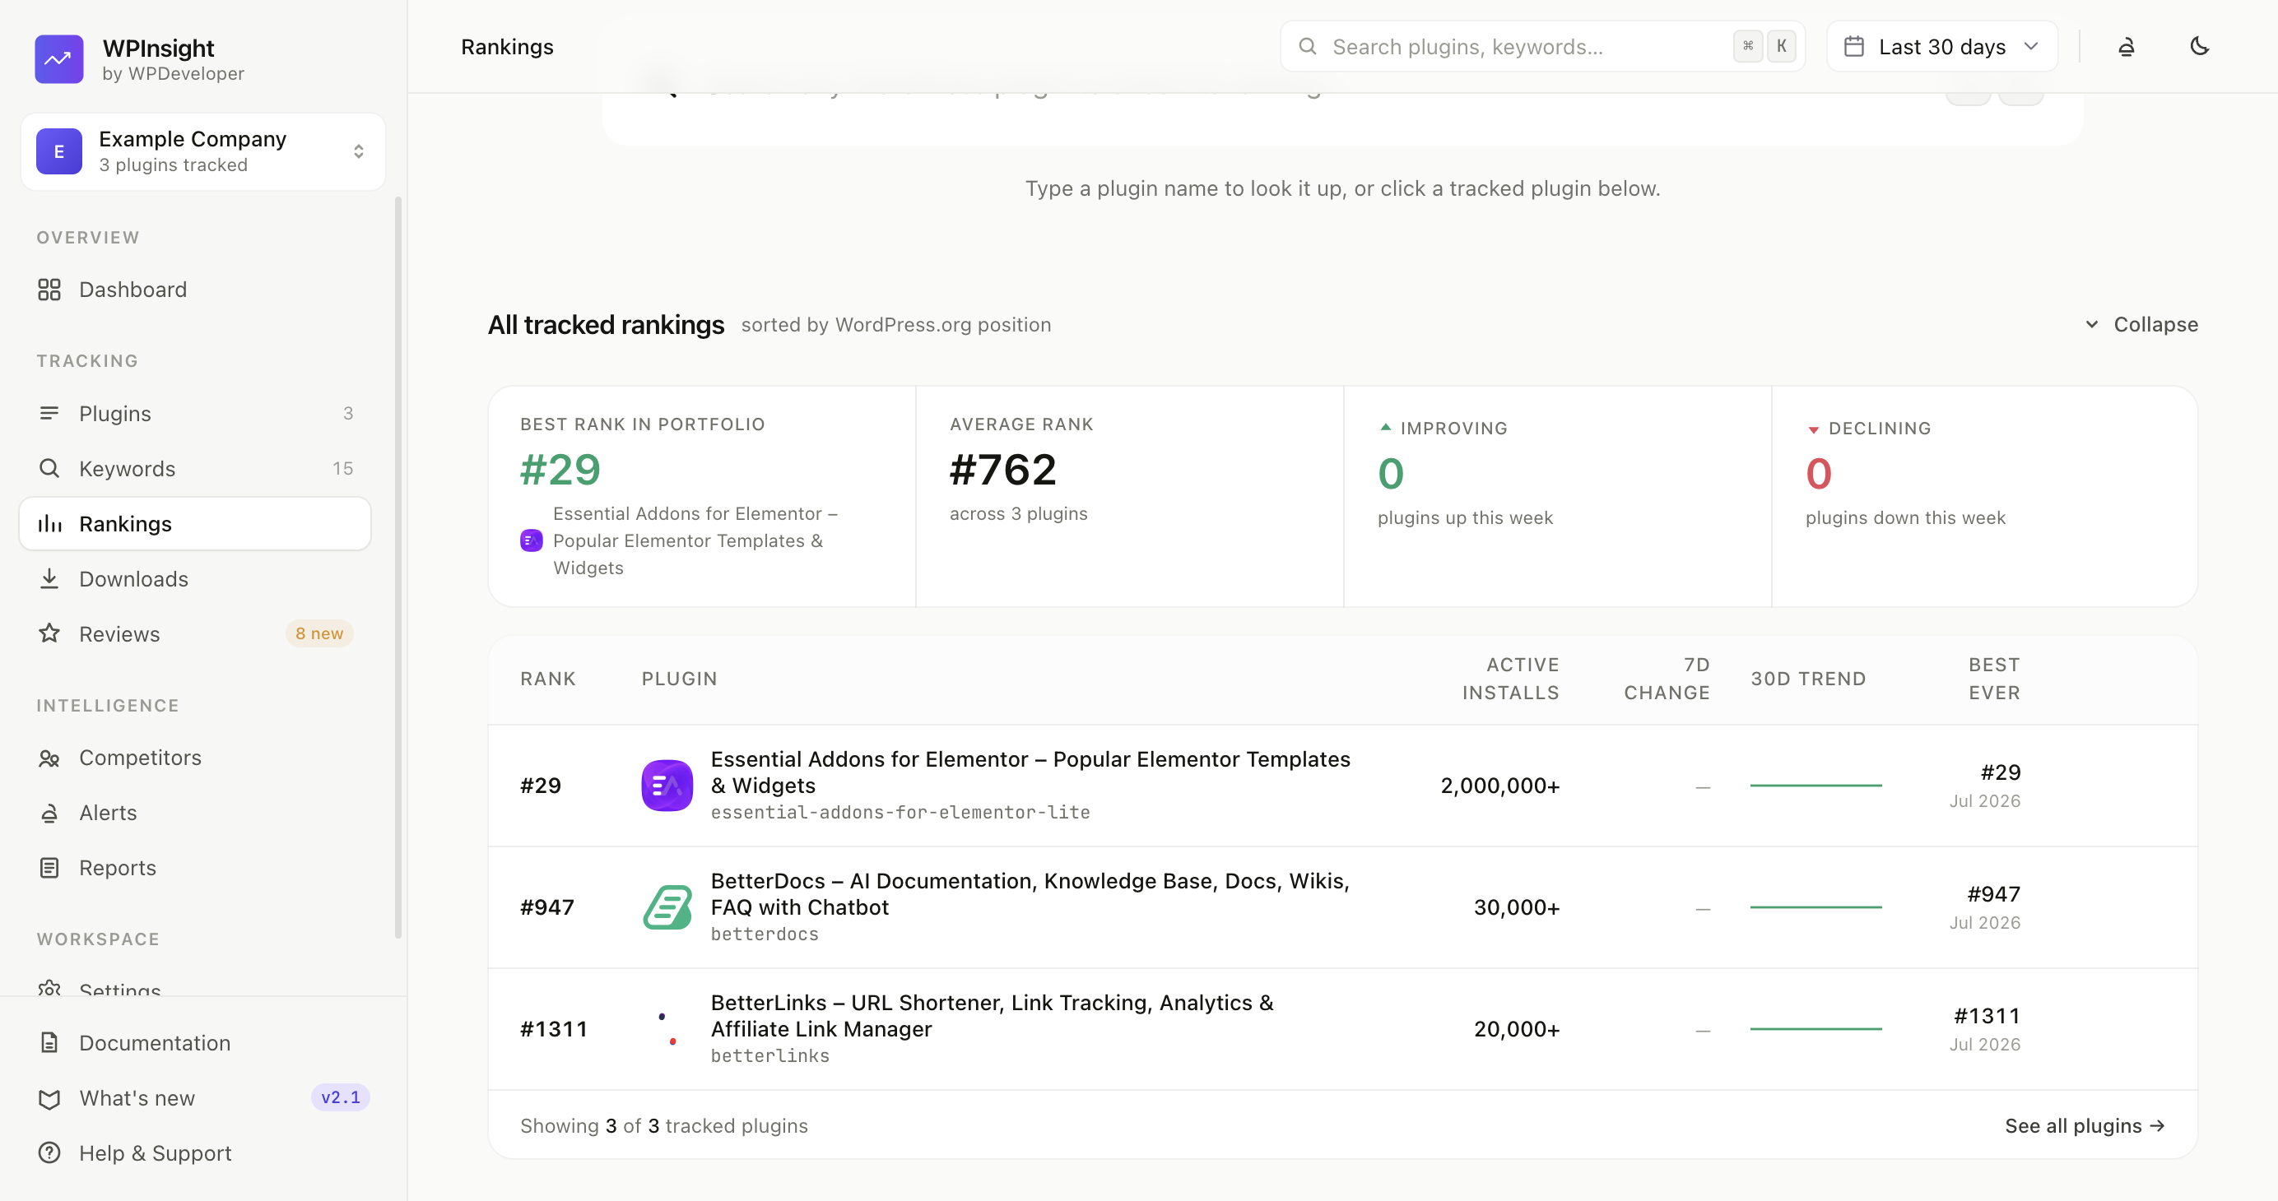The height and width of the screenshot is (1201, 2278).
Task: Click the See all plugins link
Action: [x=2085, y=1126]
